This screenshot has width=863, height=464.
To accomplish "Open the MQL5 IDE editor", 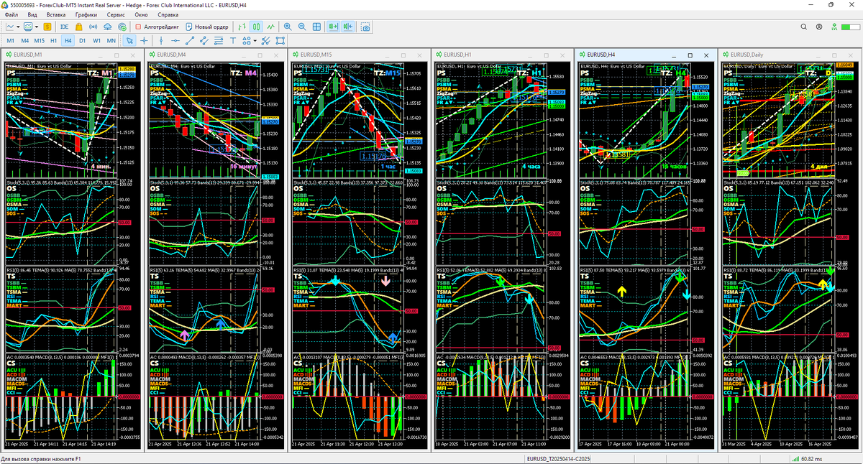I will pyautogui.click(x=65, y=27).
